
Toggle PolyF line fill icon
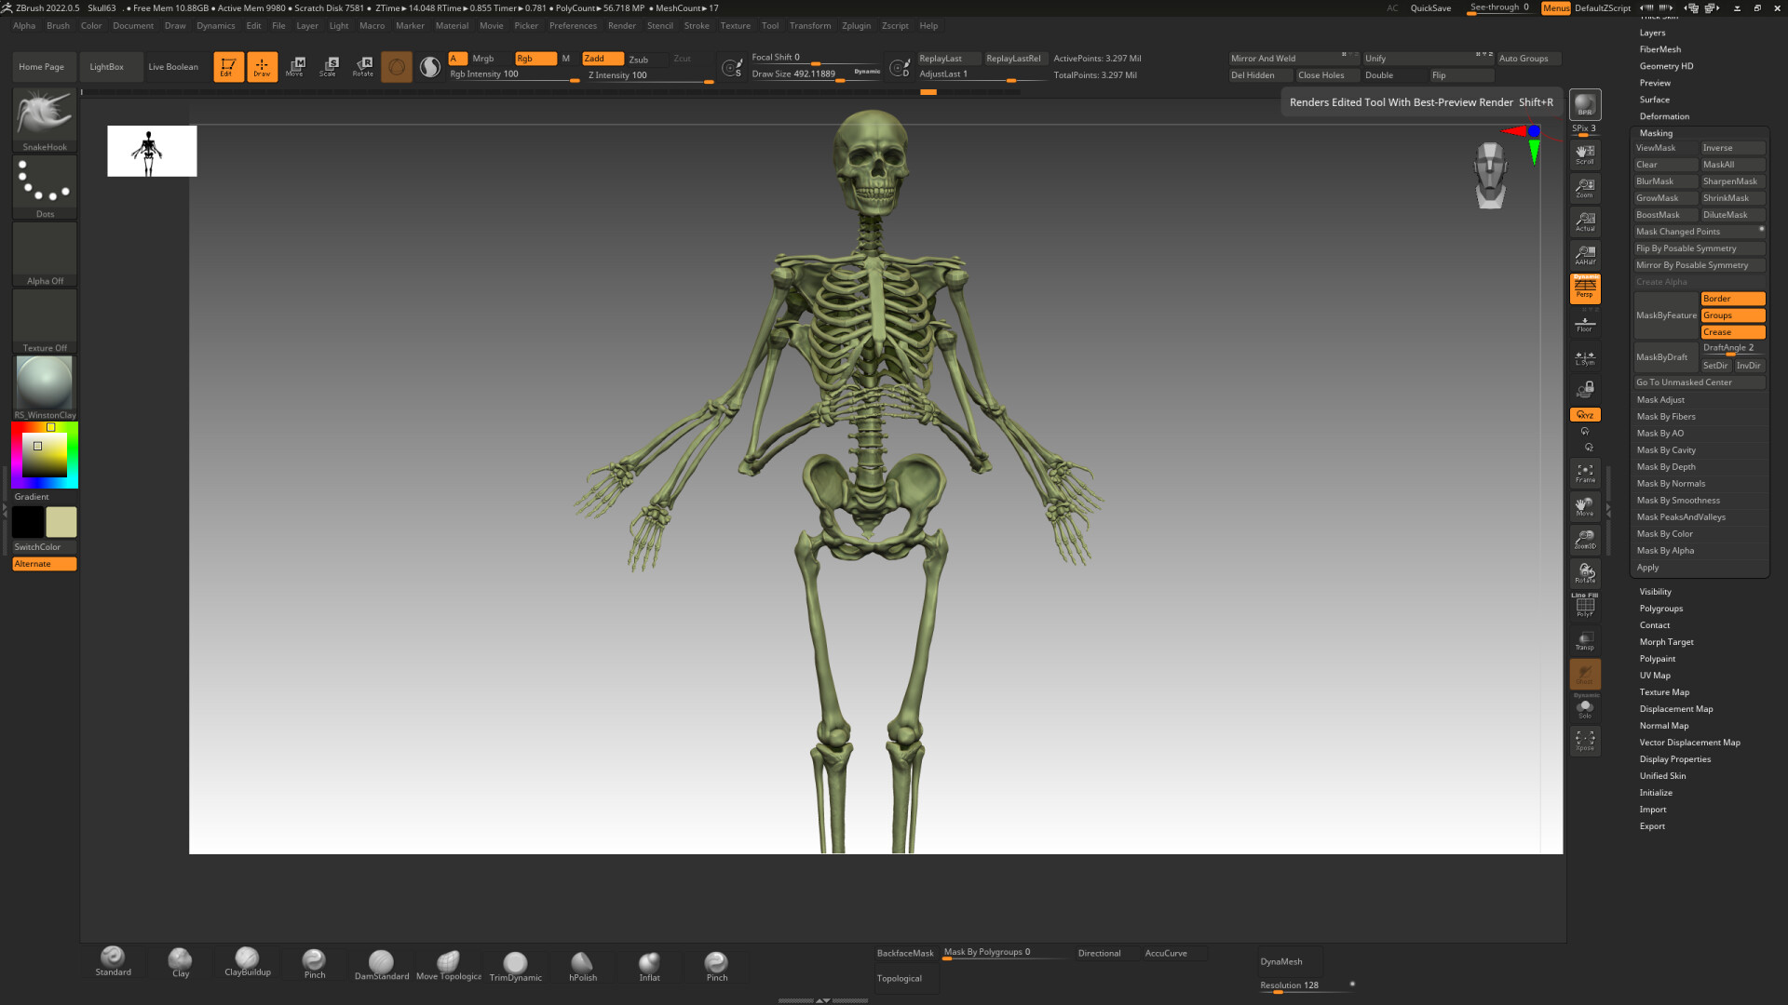[x=1584, y=606]
